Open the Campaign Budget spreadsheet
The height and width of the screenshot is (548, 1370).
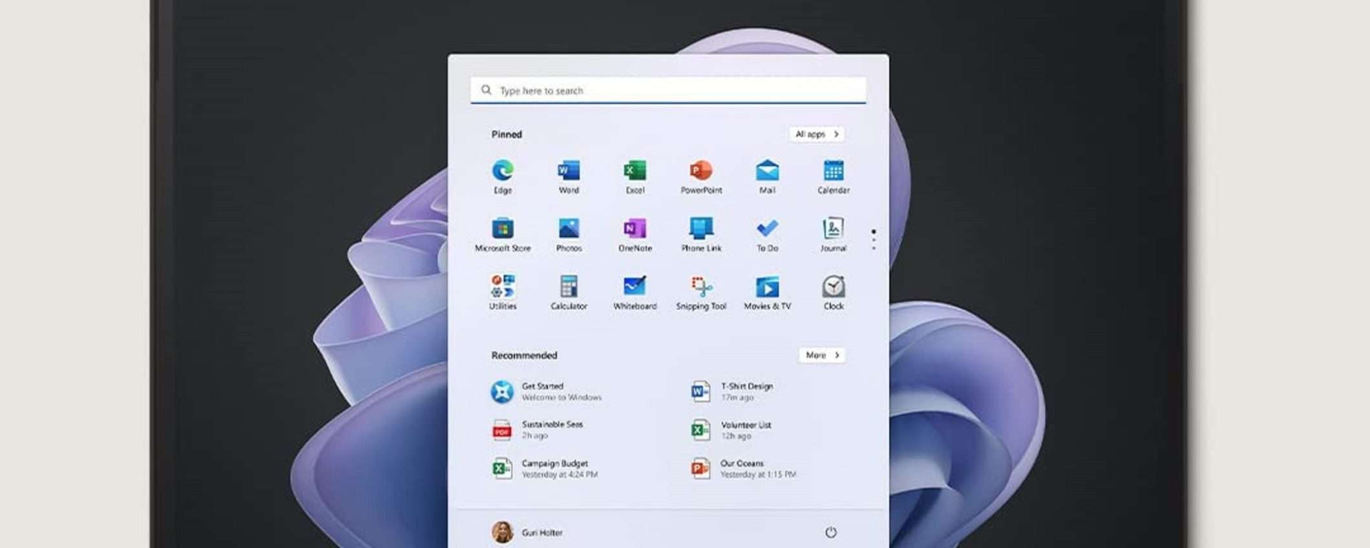coord(545,469)
